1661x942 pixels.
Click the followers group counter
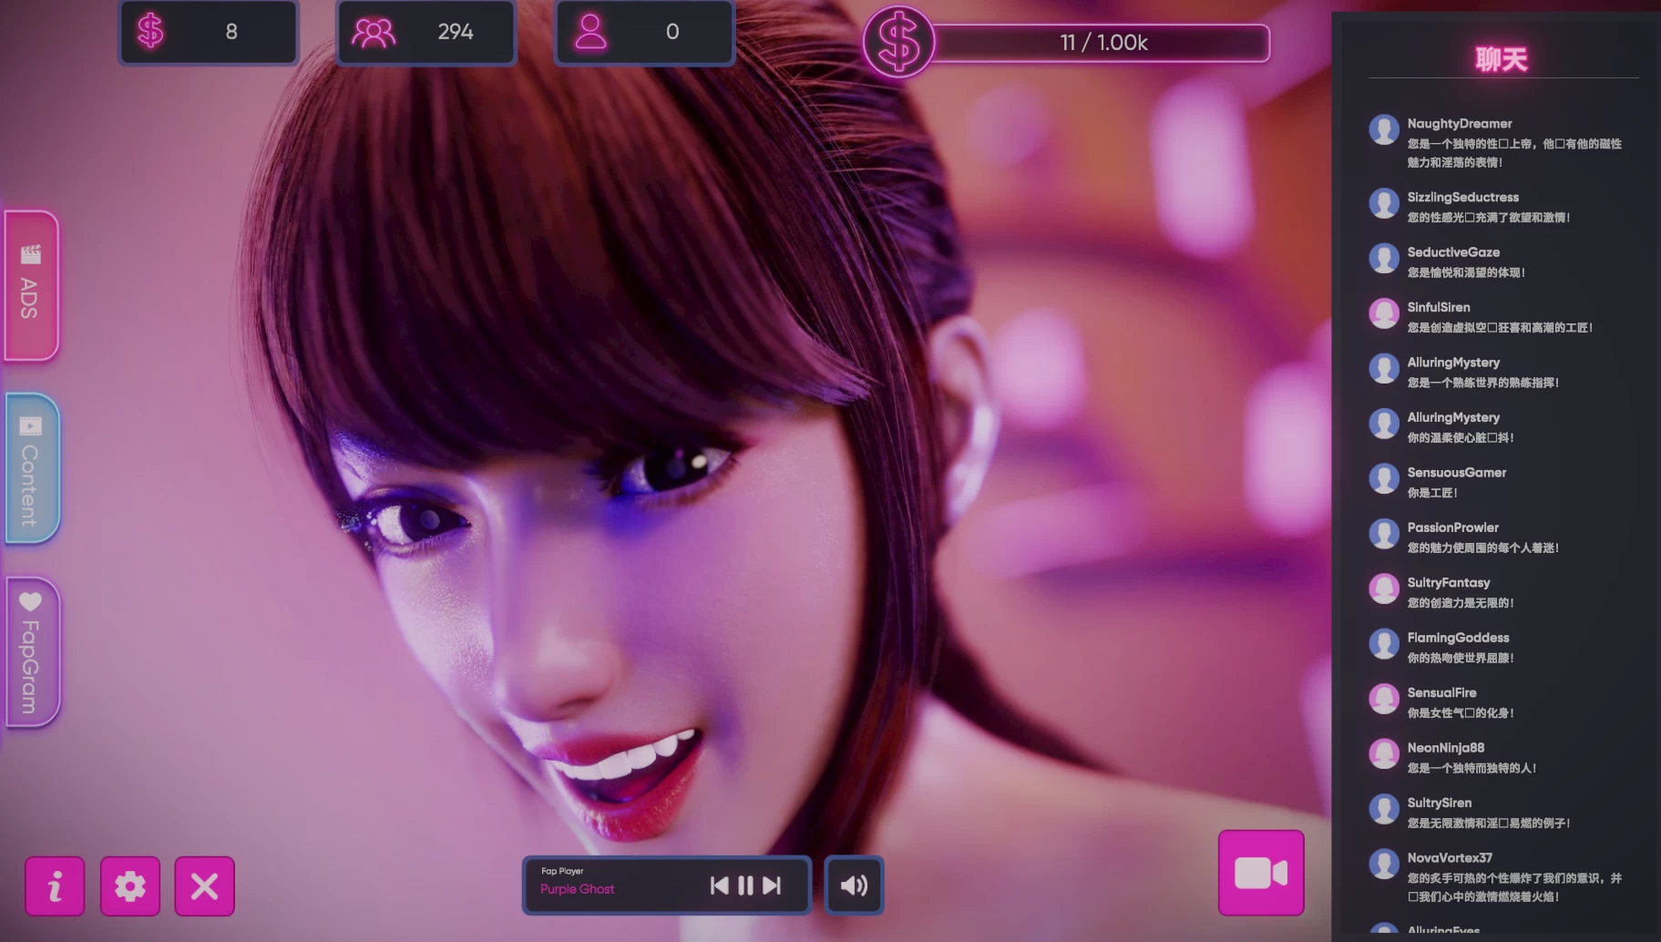click(x=426, y=32)
